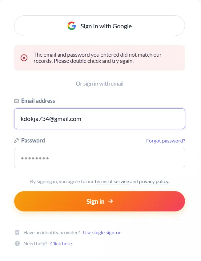Open the privacy policy link

(x=154, y=181)
